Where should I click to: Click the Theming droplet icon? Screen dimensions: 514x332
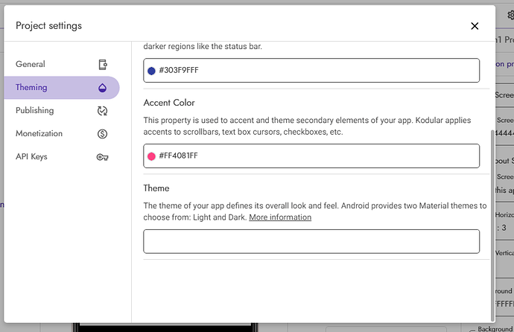[x=103, y=88]
